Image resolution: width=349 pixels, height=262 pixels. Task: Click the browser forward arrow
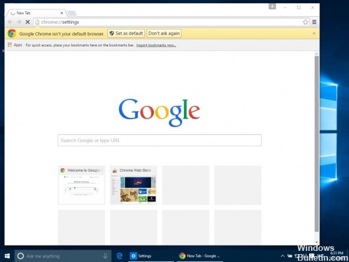pos(19,22)
